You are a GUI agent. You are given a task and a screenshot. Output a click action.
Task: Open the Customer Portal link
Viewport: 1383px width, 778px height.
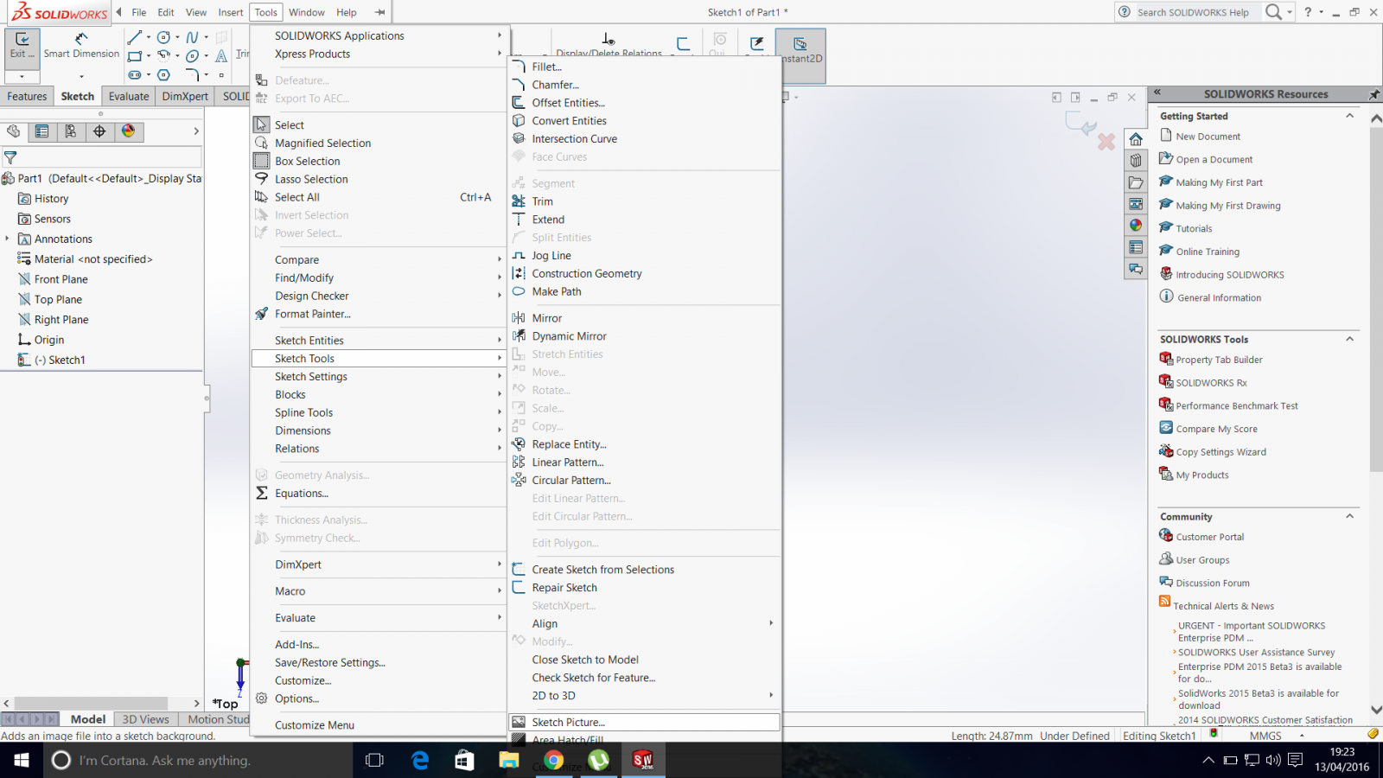(x=1210, y=537)
